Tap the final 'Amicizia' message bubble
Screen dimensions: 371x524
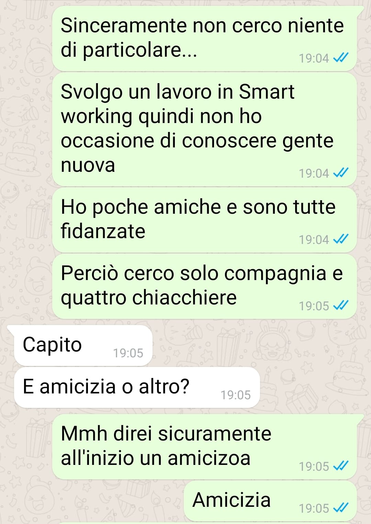coord(270,501)
